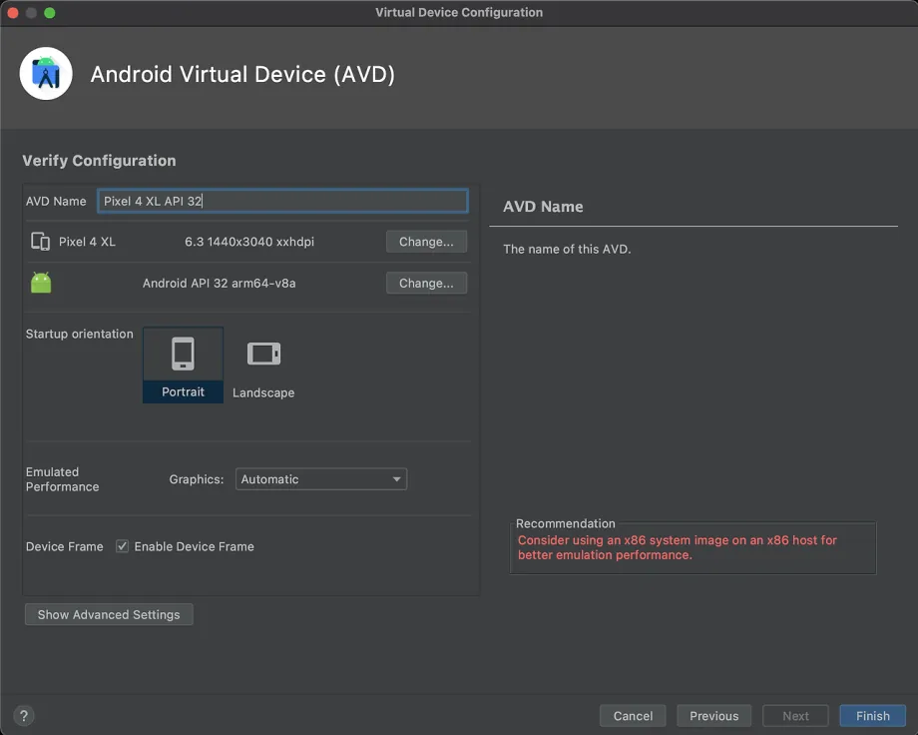Click 'The name of this AVD.' description
918x735 pixels.
click(x=567, y=249)
